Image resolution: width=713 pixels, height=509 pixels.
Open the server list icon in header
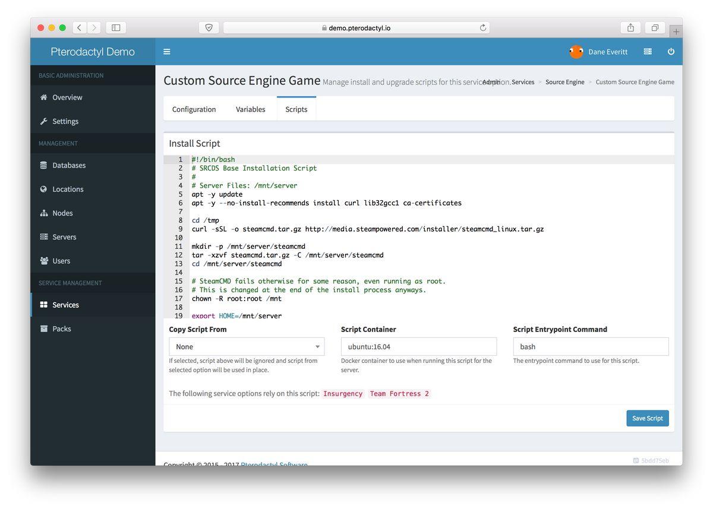coord(648,52)
